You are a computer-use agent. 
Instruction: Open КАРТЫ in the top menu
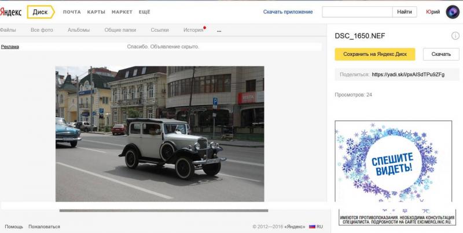[x=96, y=12]
